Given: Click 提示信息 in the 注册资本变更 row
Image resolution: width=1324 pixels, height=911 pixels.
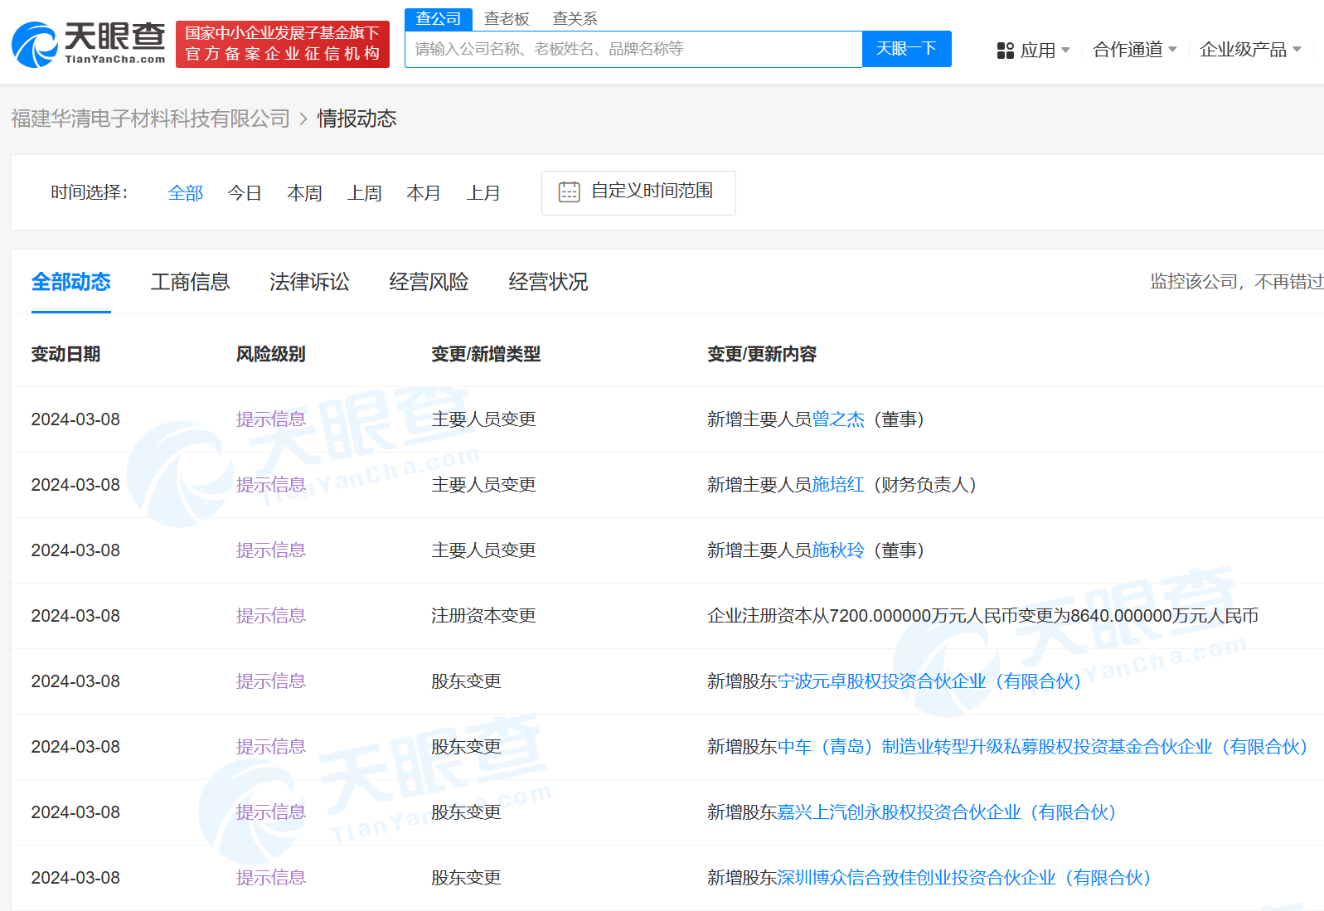Looking at the screenshot, I should point(271,616).
